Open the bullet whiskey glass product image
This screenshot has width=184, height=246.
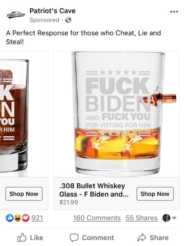coord(116,114)
